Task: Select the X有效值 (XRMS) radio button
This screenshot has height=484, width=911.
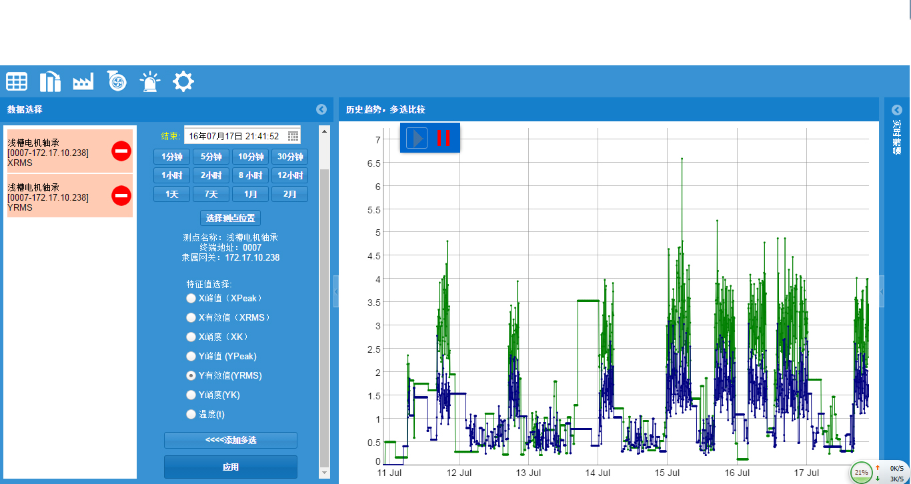Action: [191, 317]
